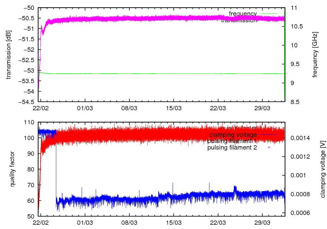Click the 'frequency [GHz]' axis label
This screenshot has height=229, width=327.
pos(315,55)
